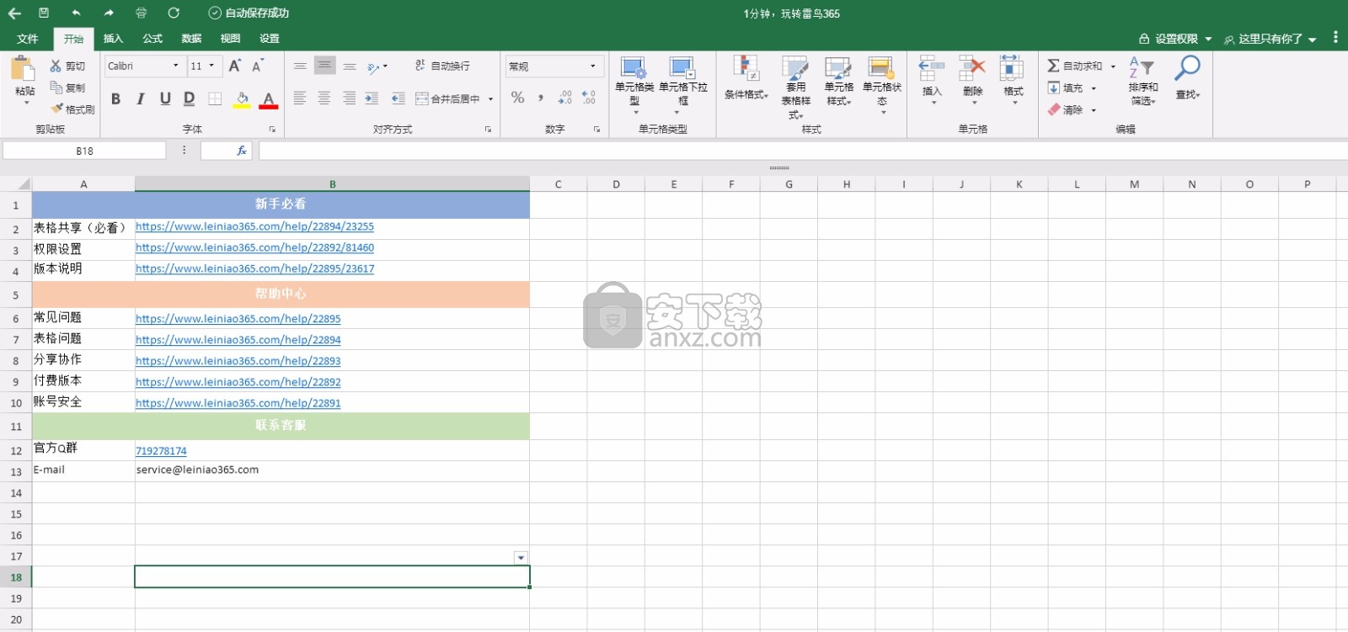Expand the Fill (填充) dropdown
Image resolution: width=1348 pixels, height=632 pixels.
coord(1094,88)
